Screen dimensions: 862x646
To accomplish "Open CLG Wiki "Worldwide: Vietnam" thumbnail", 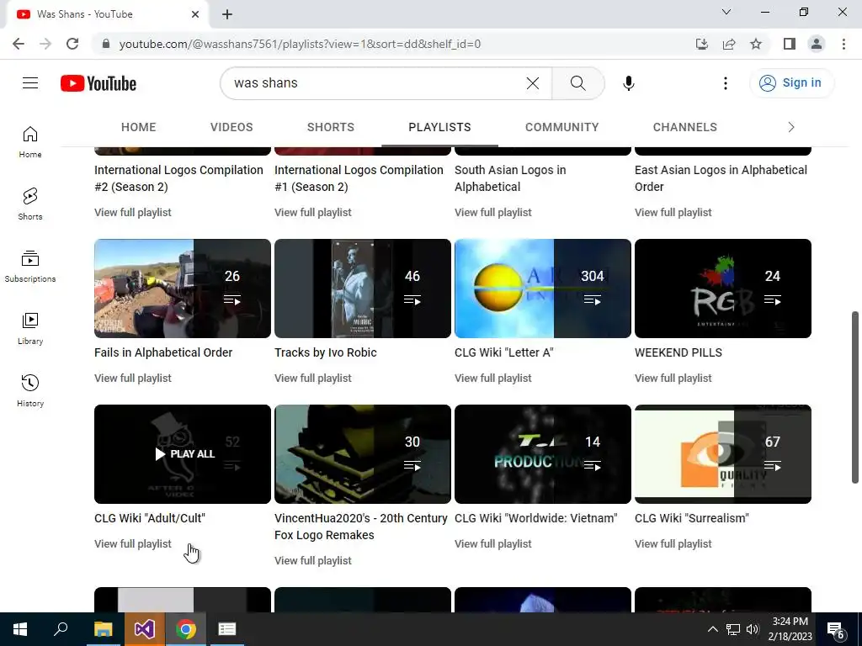I will click(543, 453).
